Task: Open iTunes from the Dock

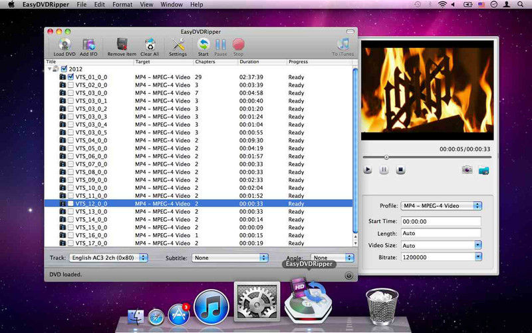Action: click(211, 307)
